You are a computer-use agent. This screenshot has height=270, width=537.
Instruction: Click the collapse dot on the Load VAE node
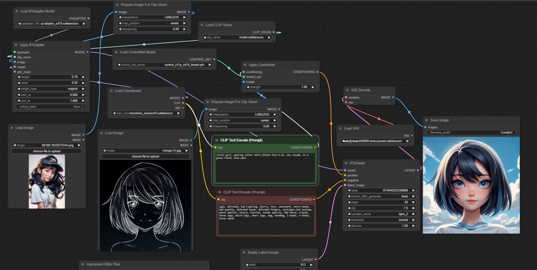[x=340, y=128]
